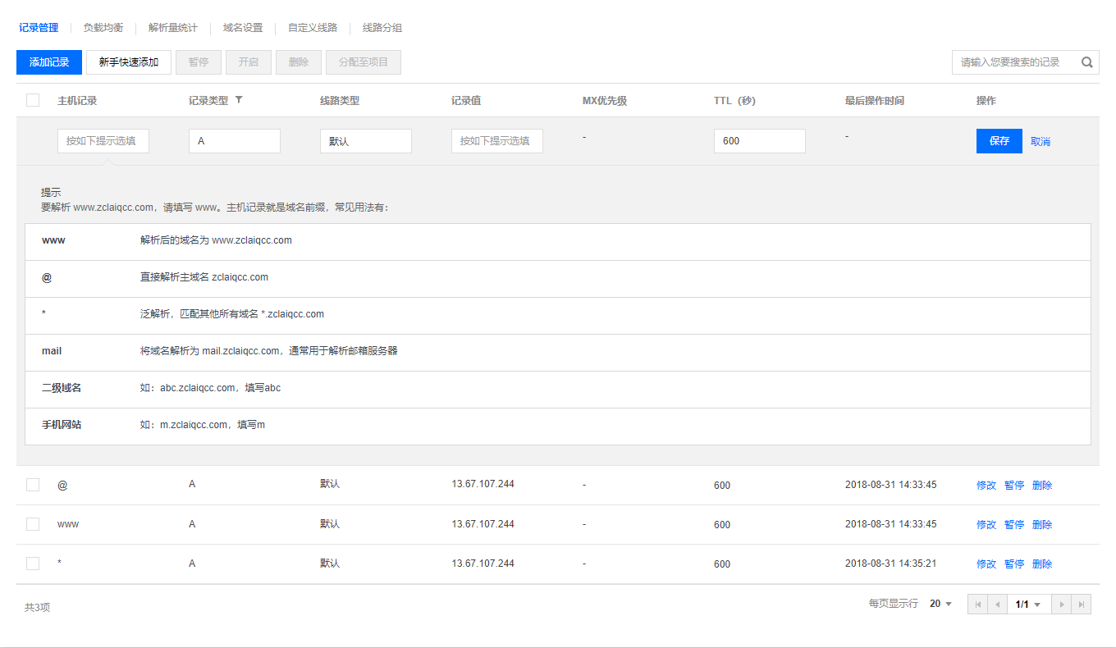This screenshot has height=648, width=1116.
Task: Click 暂停 for the @ record
Action: coord(1014,485)
